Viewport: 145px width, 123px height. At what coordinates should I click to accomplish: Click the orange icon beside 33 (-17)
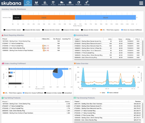click(43, 46)
